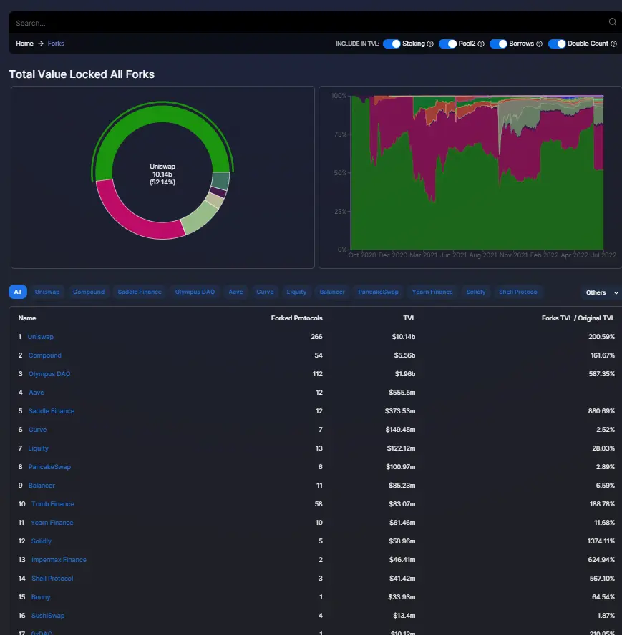622x635 pixels.
Task: Click the Forks breadcrumb link
Action: tap(56, 44)
